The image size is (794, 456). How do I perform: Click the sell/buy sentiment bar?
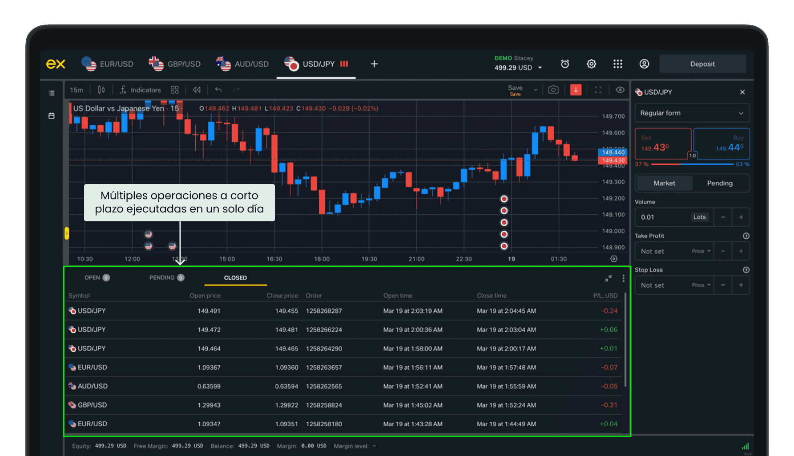pyautogui.click(x=692, y=164)
